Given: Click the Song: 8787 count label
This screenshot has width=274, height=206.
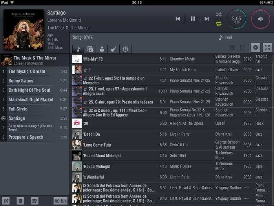Looking at the screenshot, I should point(82,37).
